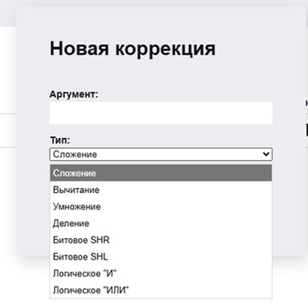308x308 pixels.
Task: Click the white area below the options list
Action: click(161, 303)
